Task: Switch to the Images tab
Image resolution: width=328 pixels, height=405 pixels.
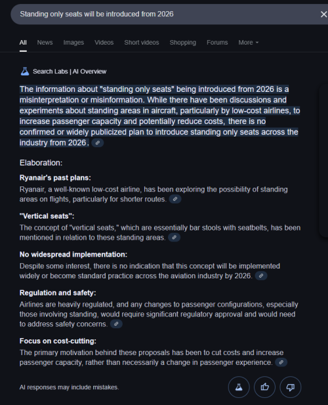Action: (x=73, y=43)
